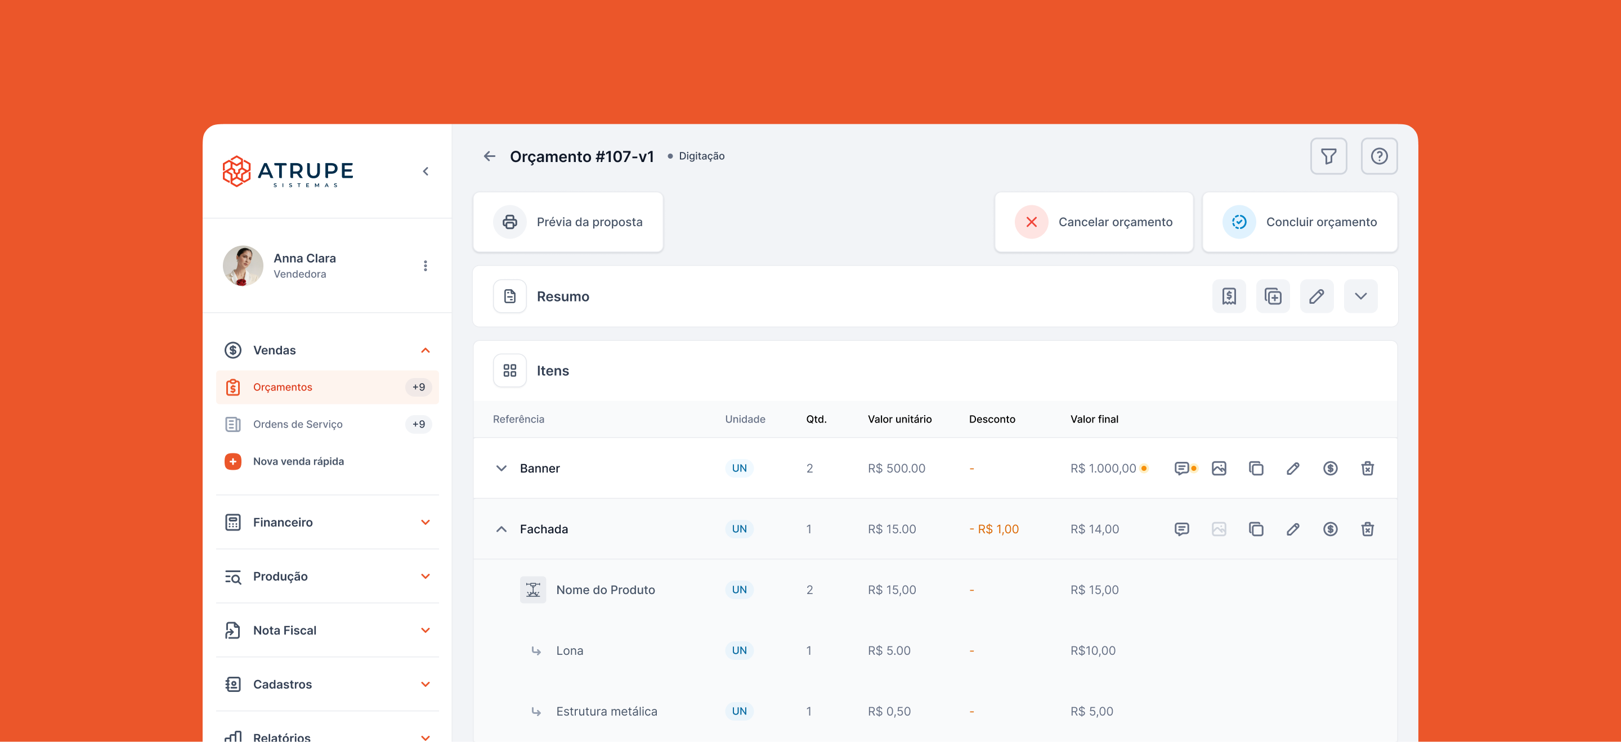Image resolution: width=1621 pixels, height=742 pixels.
Task: Click the filter icon in header
Action: (x=1328, y=156)
